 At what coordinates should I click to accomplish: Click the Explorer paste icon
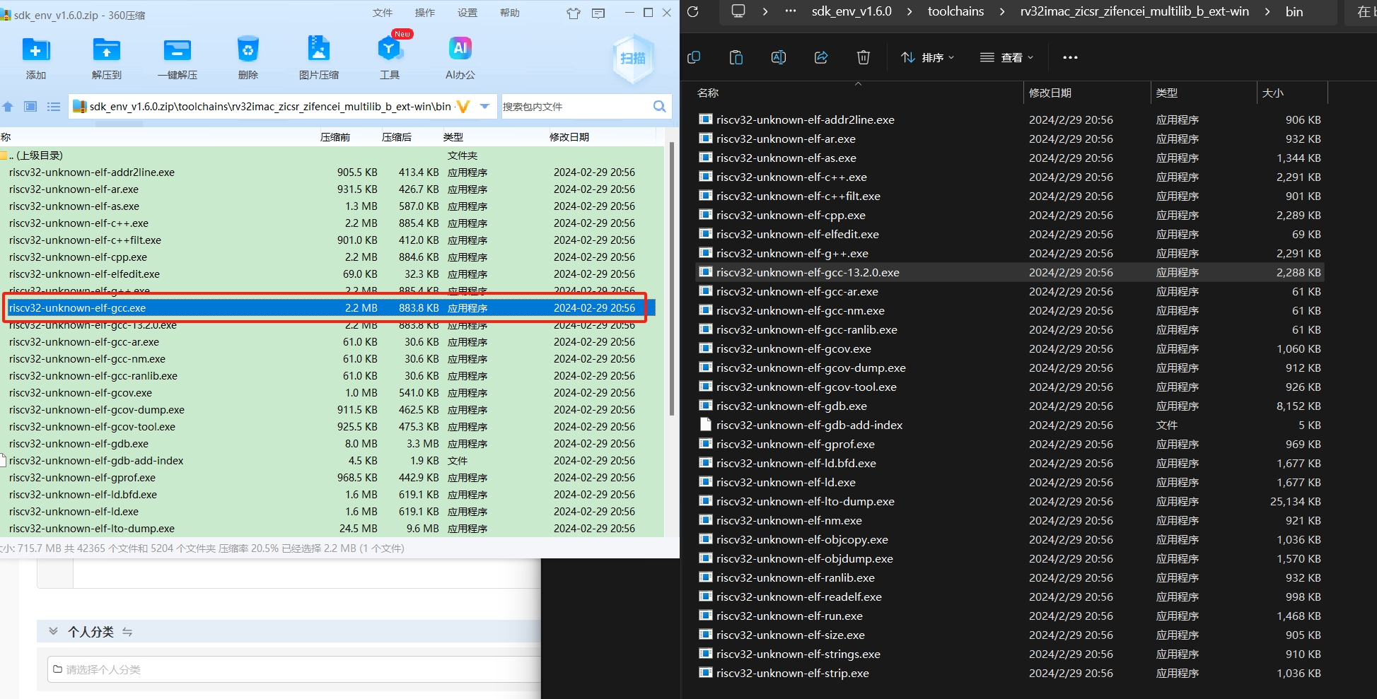click(736, 57)
